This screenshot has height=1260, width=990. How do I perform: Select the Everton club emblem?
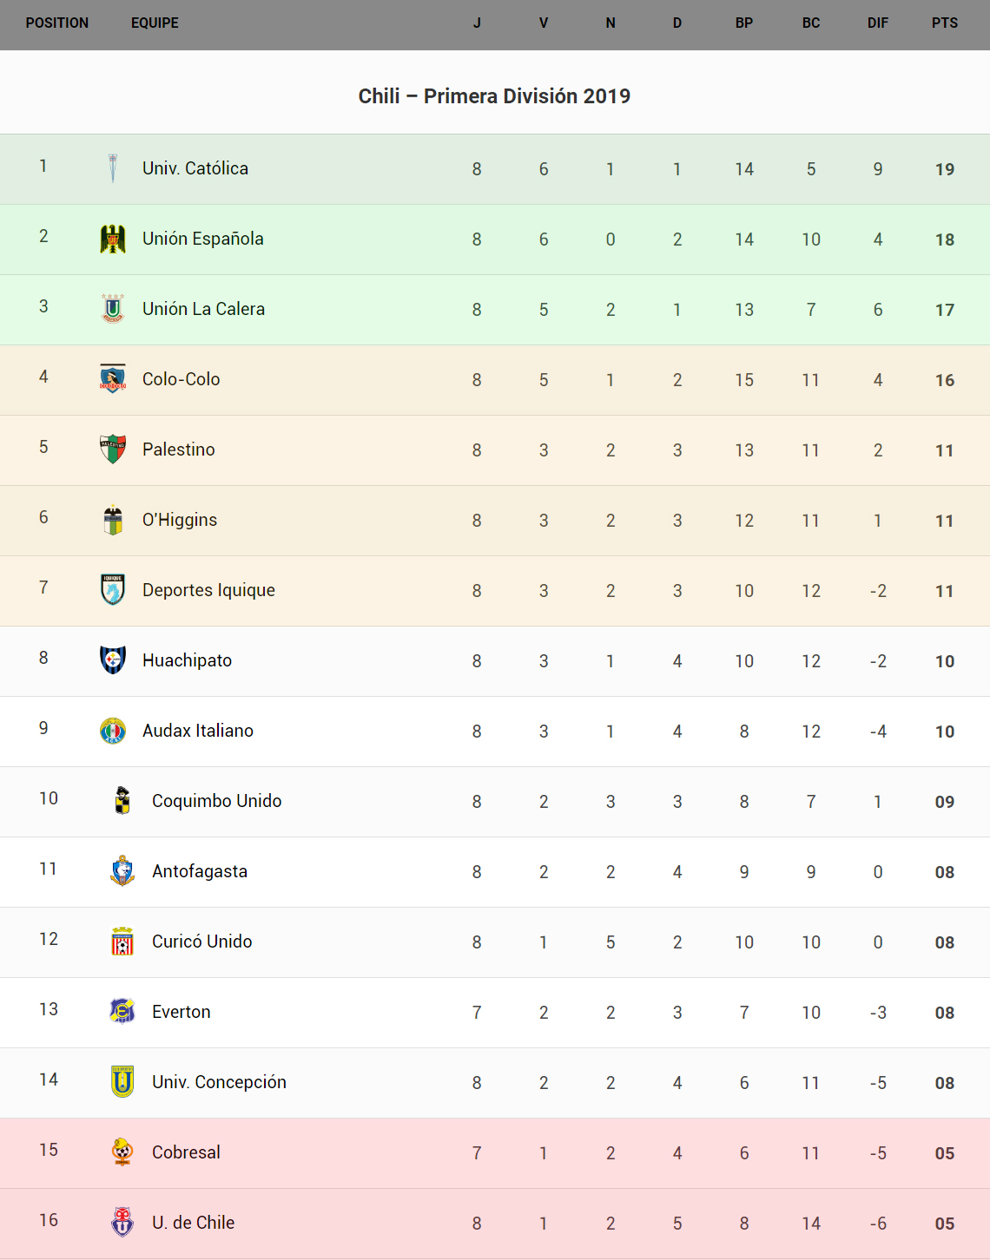122,1012
